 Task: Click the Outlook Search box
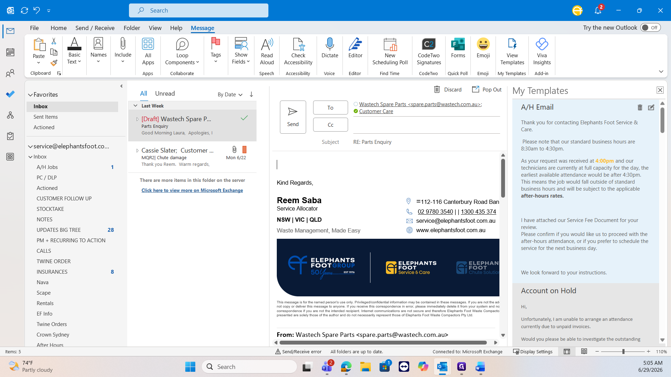[199, 10]
